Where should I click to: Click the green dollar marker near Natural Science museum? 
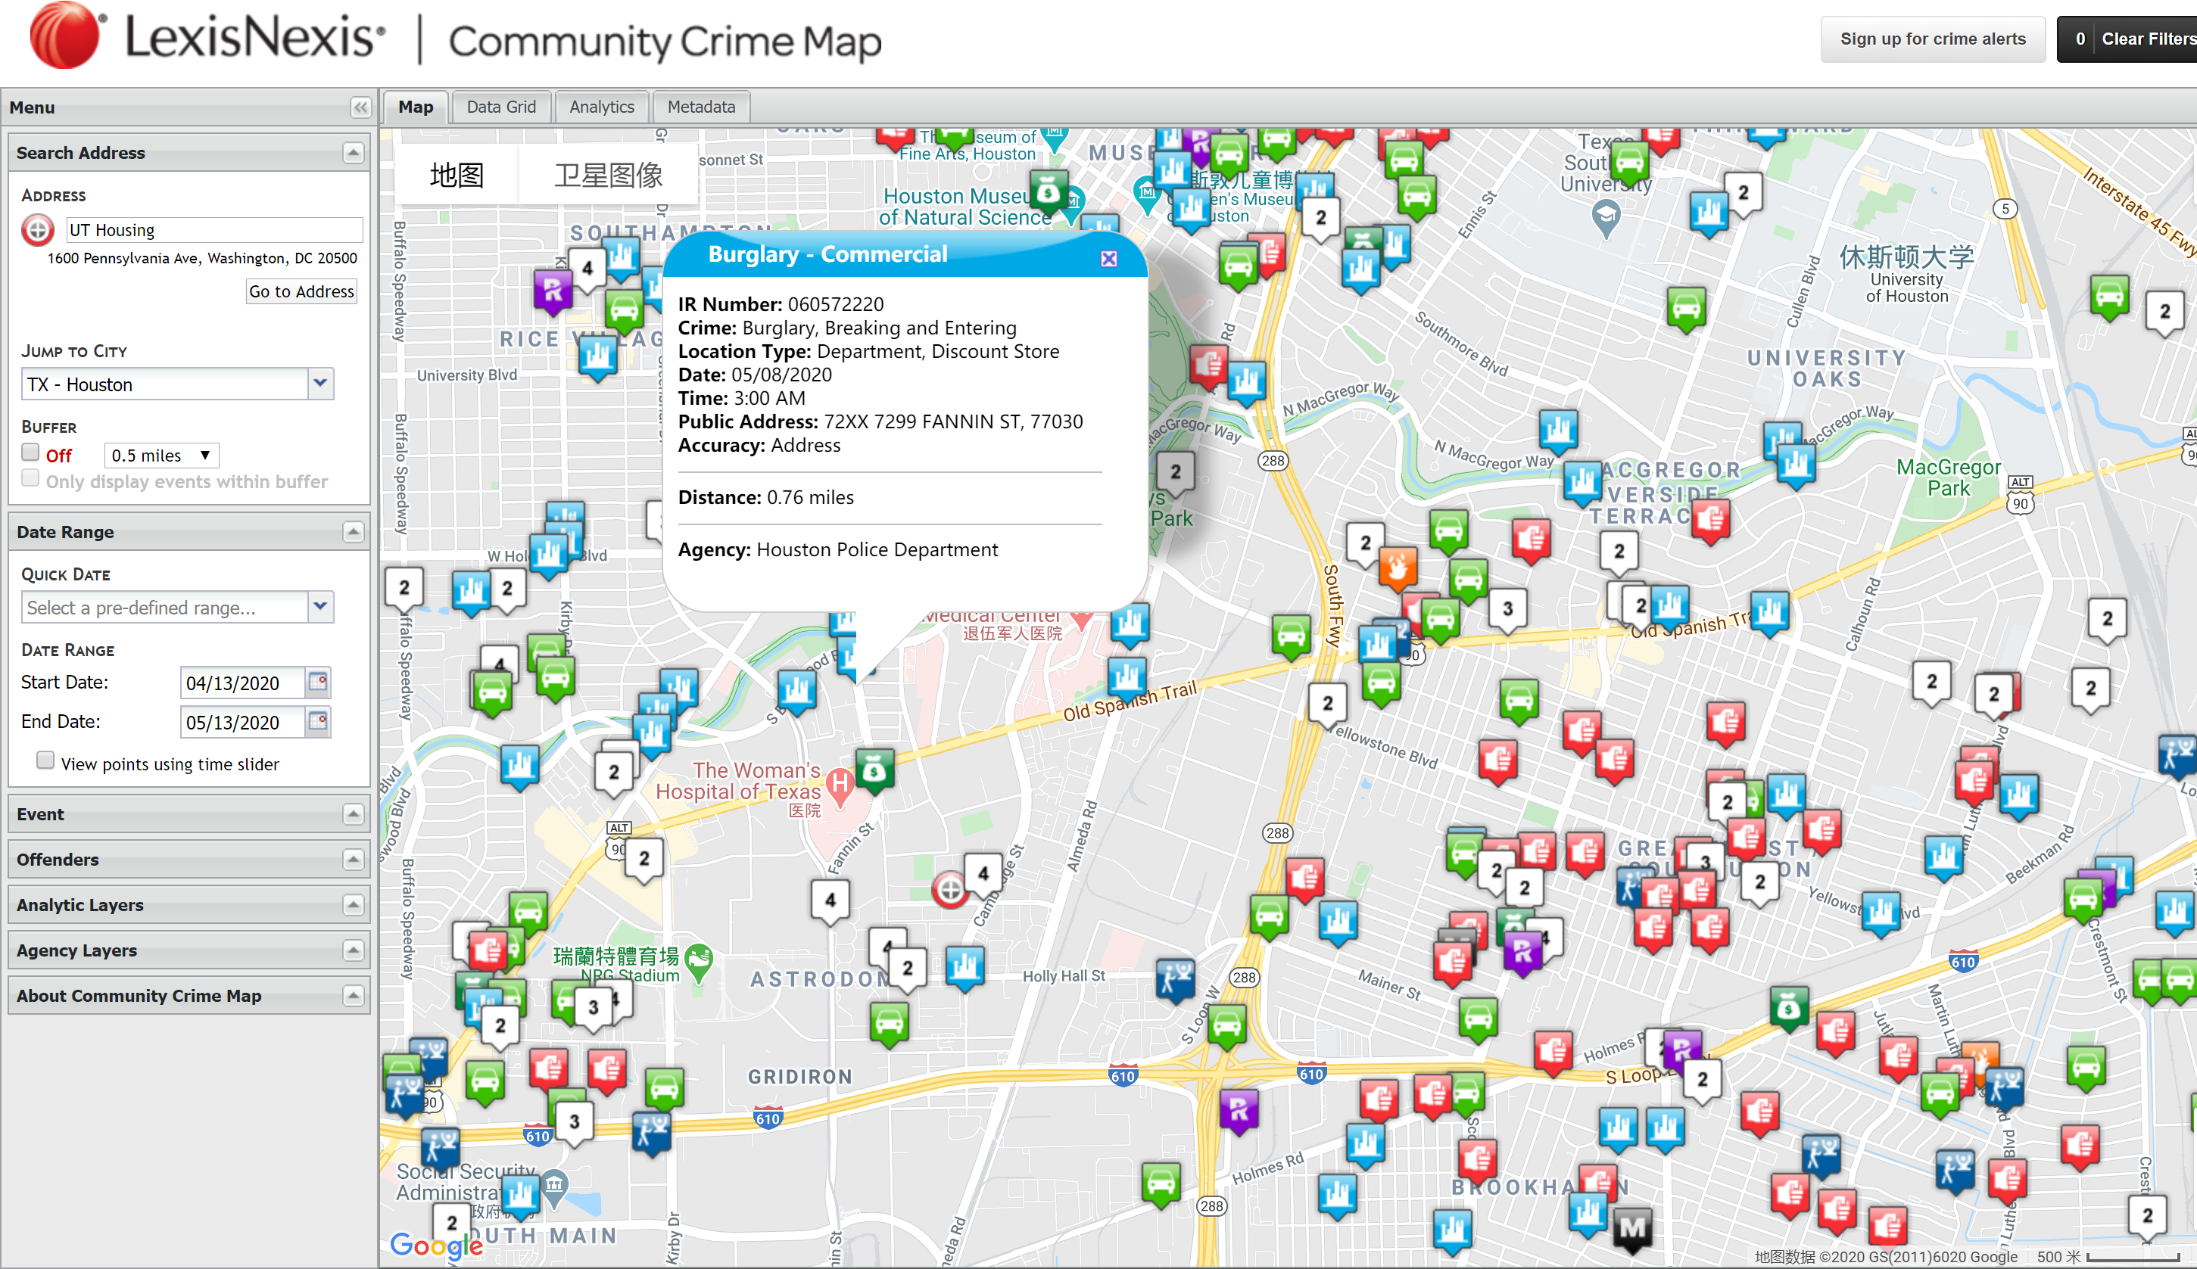click(x=1048, y=191)
